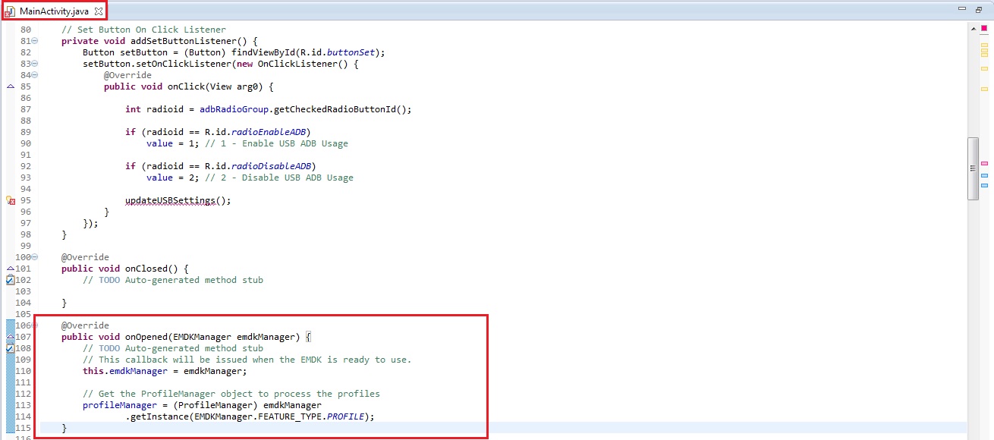Screen dimensions: 994x440
Task: Click the override indicator arrow on line 85
Action: pos(11,86)
